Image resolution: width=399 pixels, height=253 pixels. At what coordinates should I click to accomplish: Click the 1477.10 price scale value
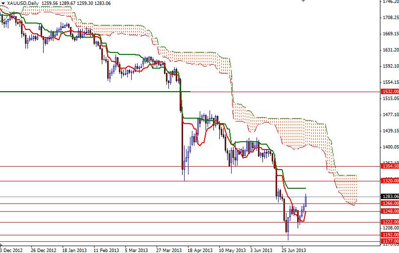point(391,115)
